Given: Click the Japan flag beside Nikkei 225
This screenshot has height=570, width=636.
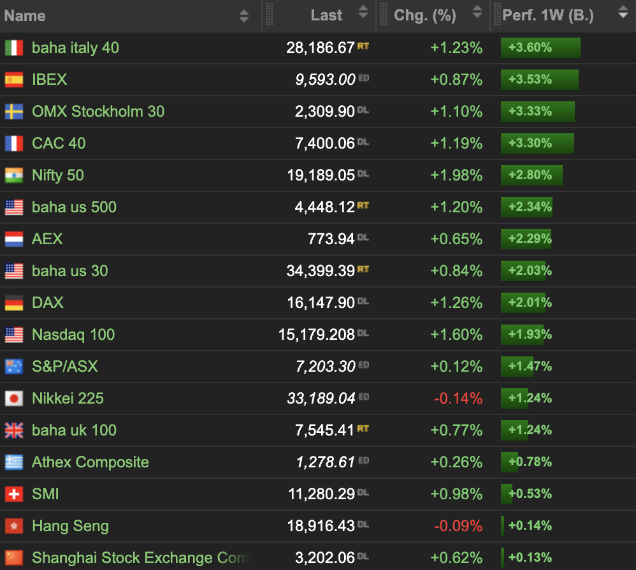Looking at the screenshot, I should coord(14,398).
